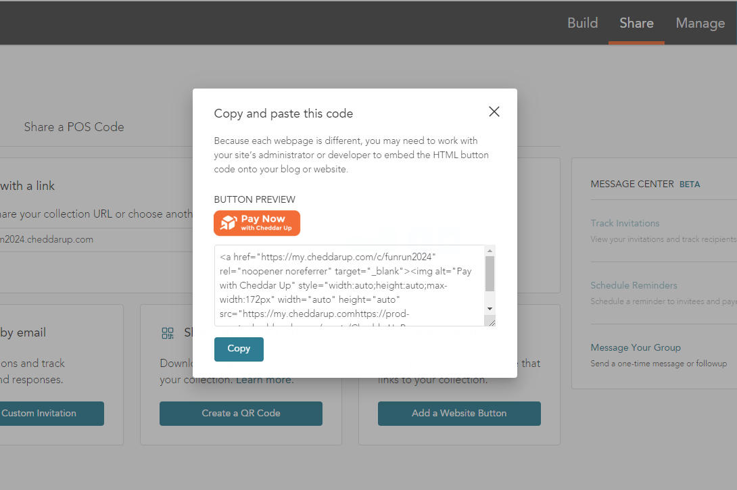Click the Pay Now with Cheddar Up preview button
Image resolution: width=737 pixels, height=490 pixels.
pos(257,223)
